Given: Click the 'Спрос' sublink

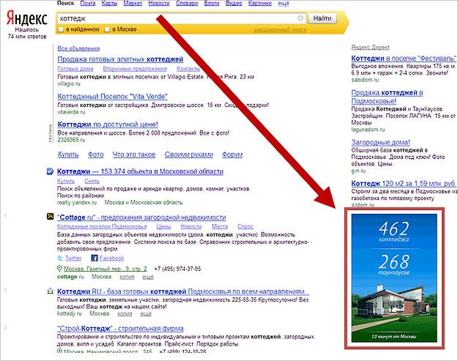Looking at the screenshot, I should tap(245, 227).
